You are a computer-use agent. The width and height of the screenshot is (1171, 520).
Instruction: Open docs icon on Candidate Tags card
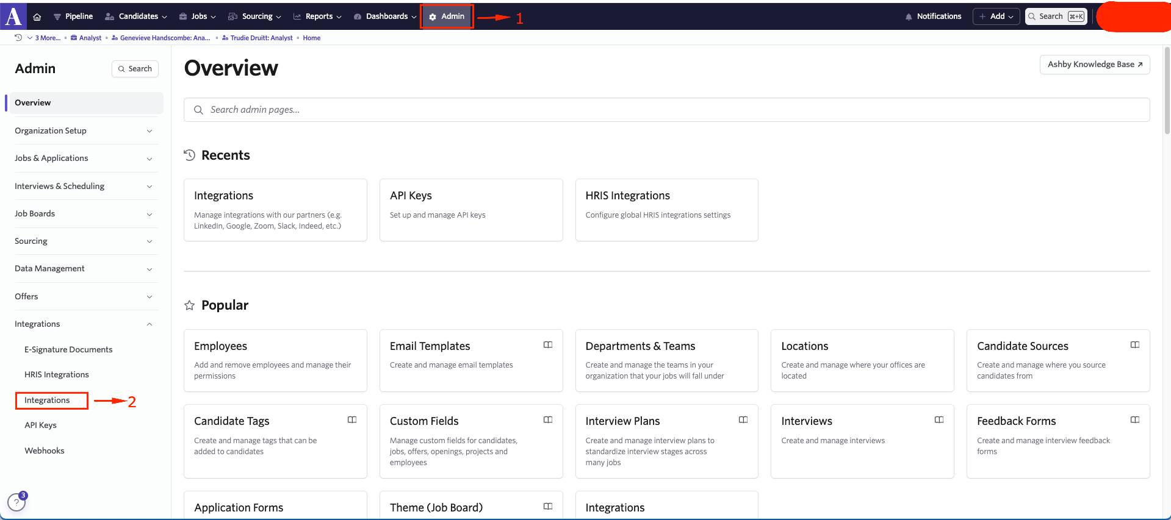click(x=352, y=420)
